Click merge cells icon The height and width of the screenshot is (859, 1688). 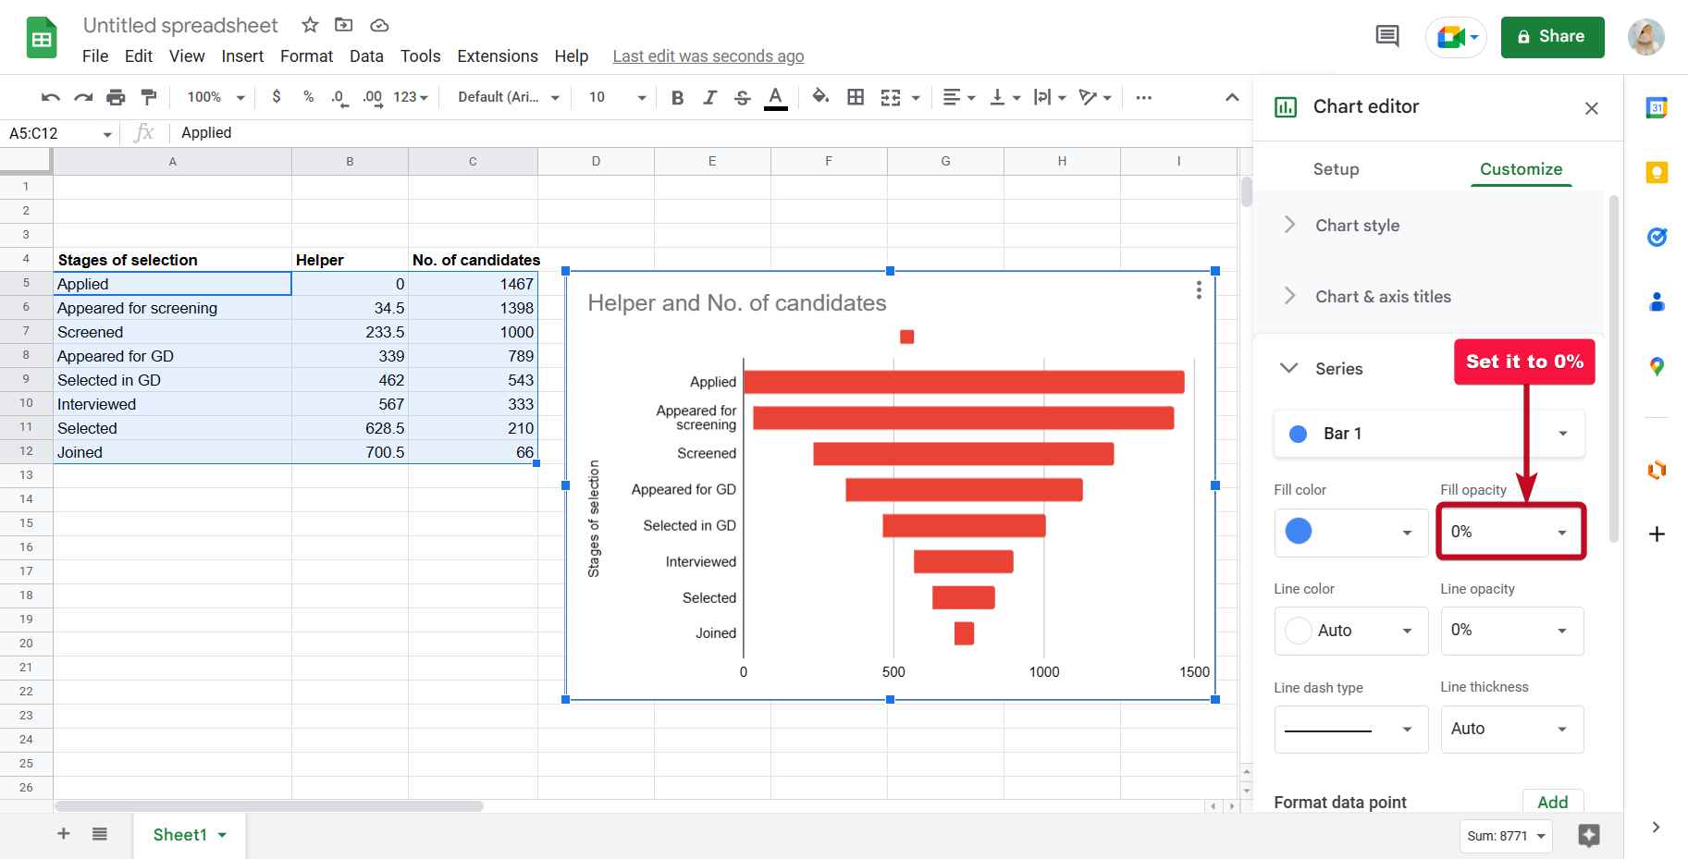890,97
